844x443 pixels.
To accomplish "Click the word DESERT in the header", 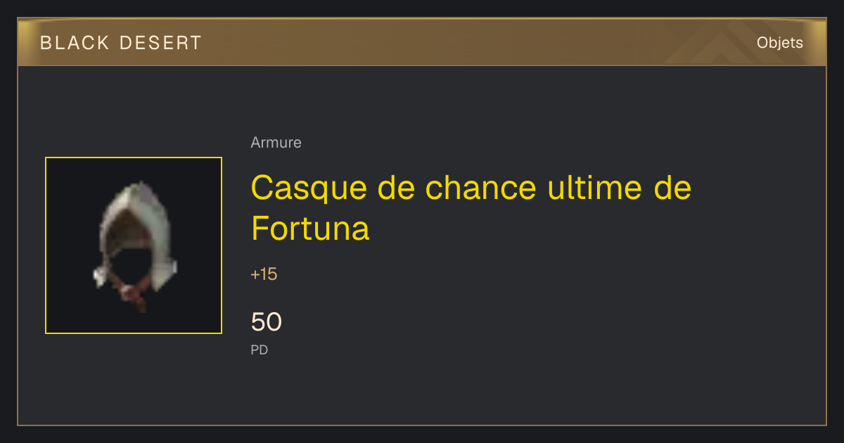I will pos(160,43).
